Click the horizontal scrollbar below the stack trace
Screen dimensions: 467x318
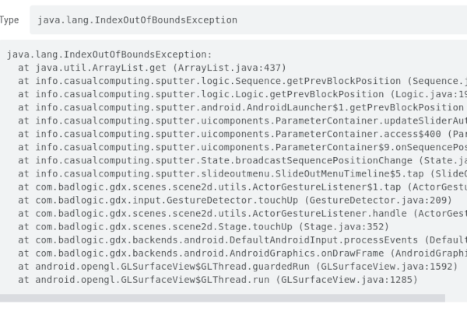[x=223, y=298]
